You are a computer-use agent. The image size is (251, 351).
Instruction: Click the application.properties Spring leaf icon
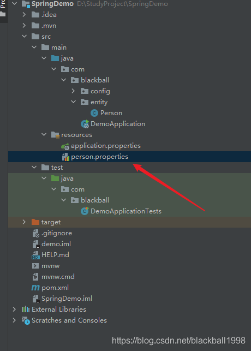coord(65,146)
